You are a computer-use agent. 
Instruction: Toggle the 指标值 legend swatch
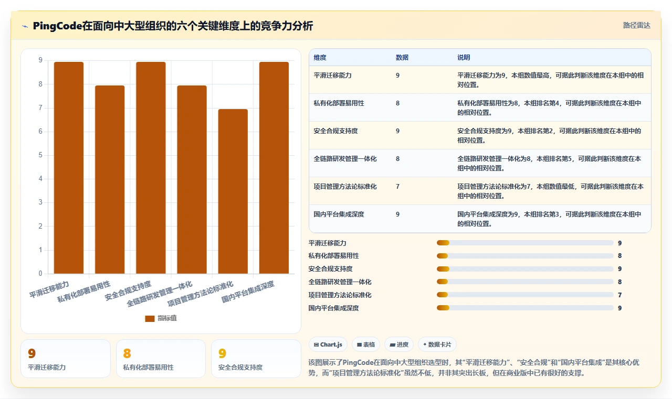click(150, 318)
